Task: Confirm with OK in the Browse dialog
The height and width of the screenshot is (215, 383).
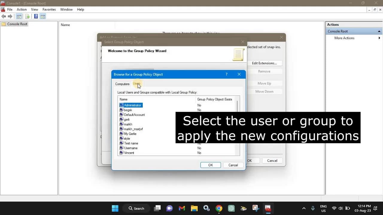Action: [x=210, y=165]
